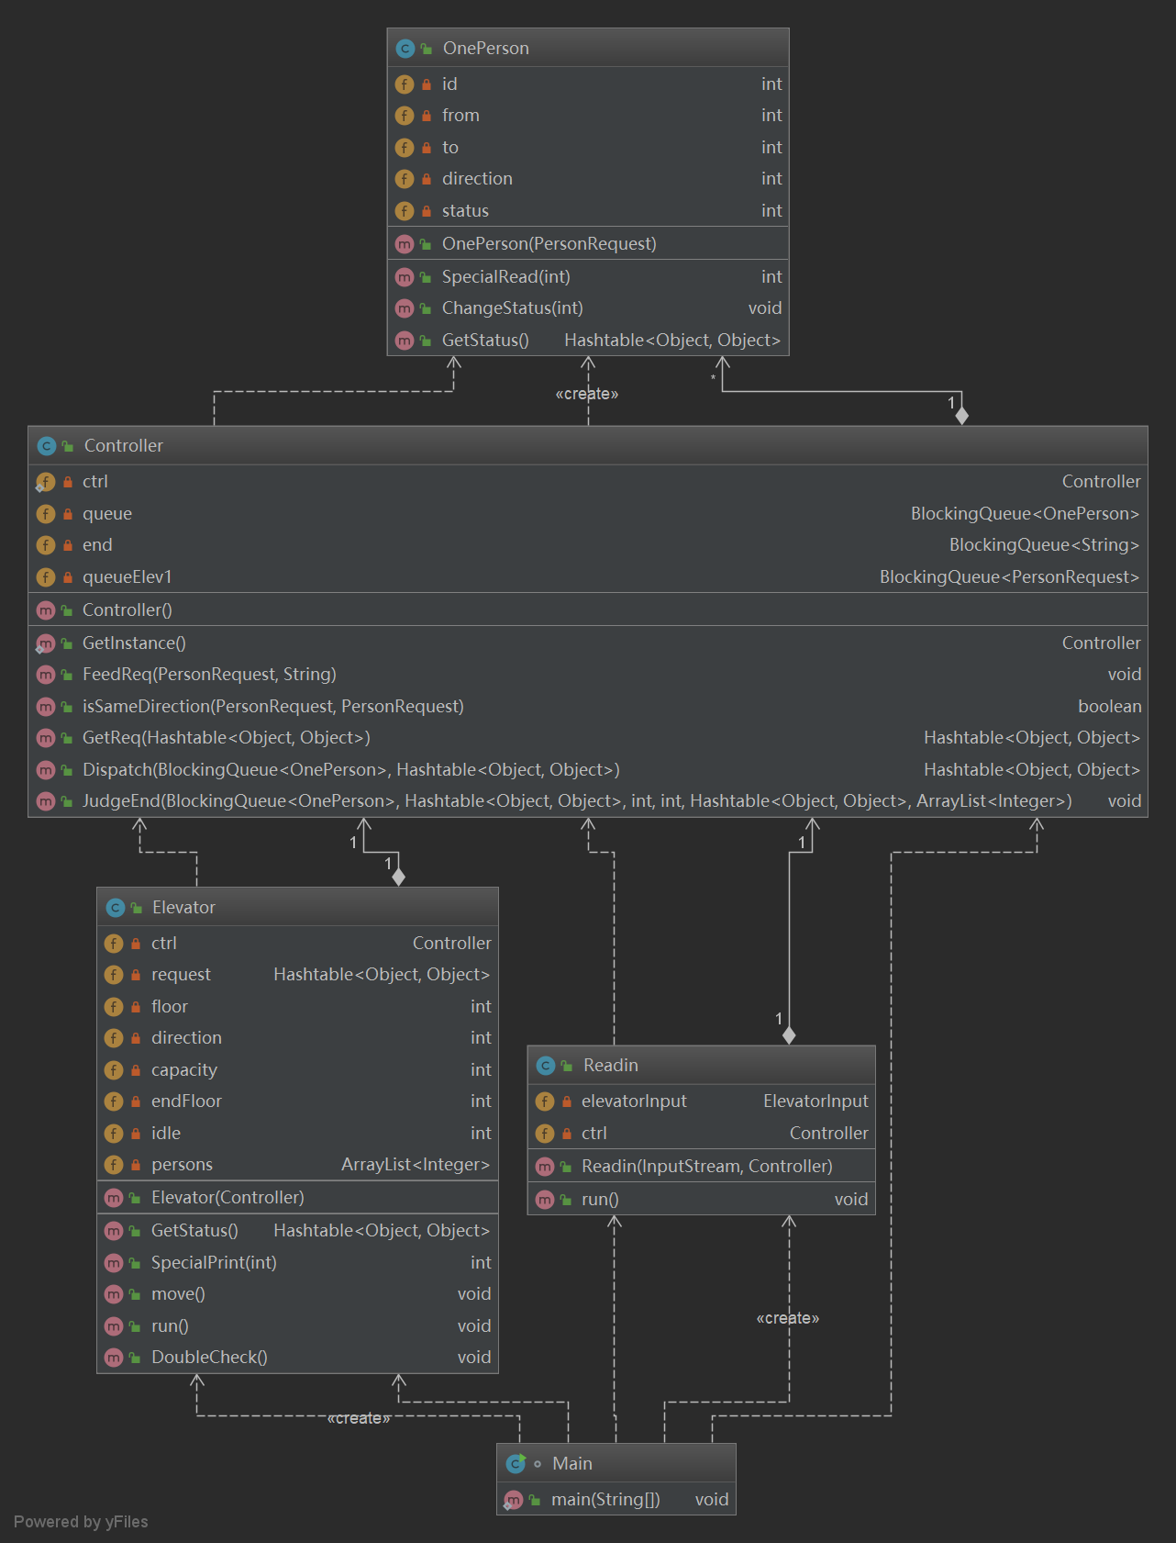
Task: Select the Elevator class title
Action: (x=183, y=907)
